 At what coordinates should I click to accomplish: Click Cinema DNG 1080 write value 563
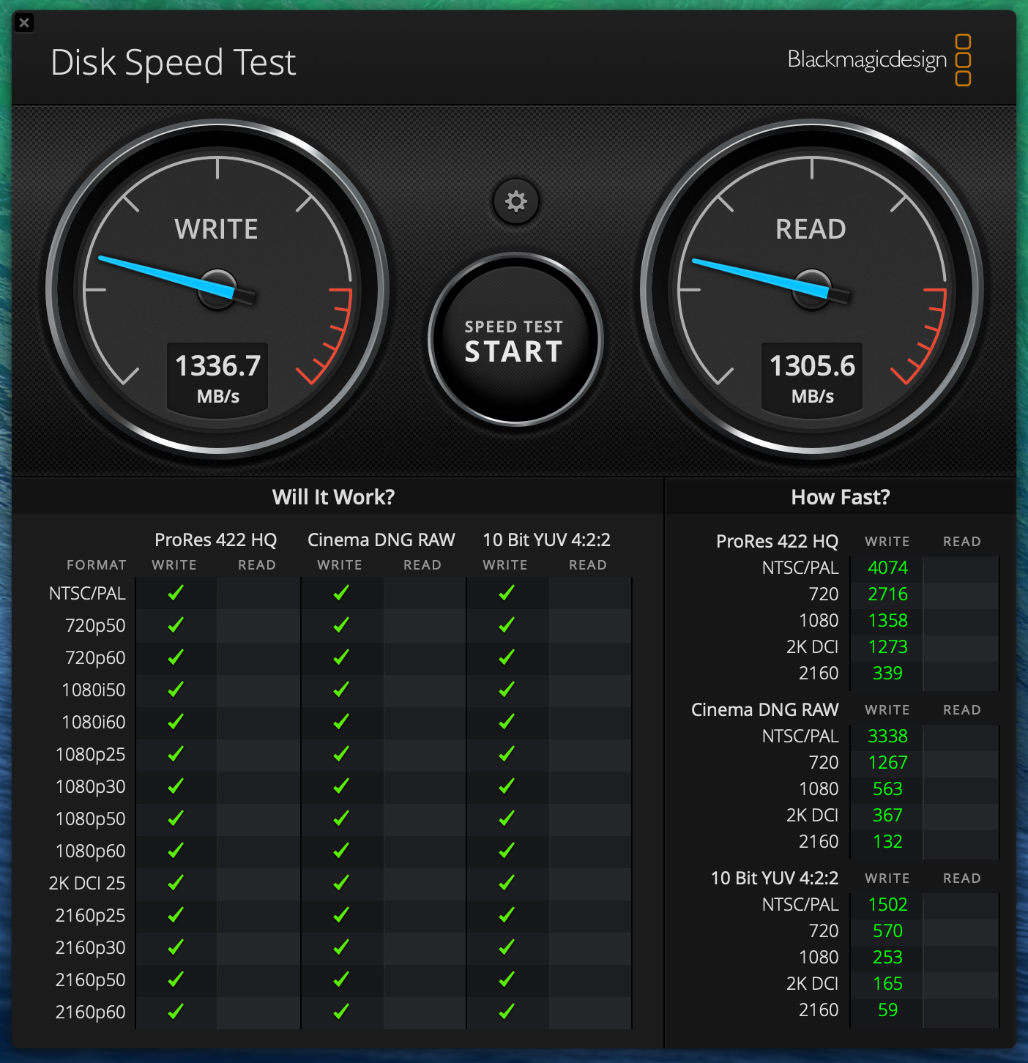tap(887, 788)
